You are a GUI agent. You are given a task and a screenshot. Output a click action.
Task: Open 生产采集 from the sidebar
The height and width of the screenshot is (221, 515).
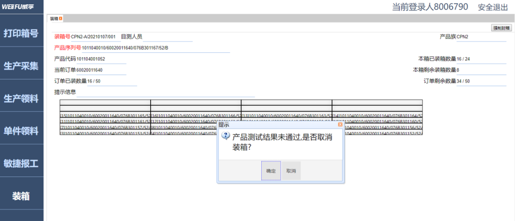pyautogui.click(x=21, y=66)
